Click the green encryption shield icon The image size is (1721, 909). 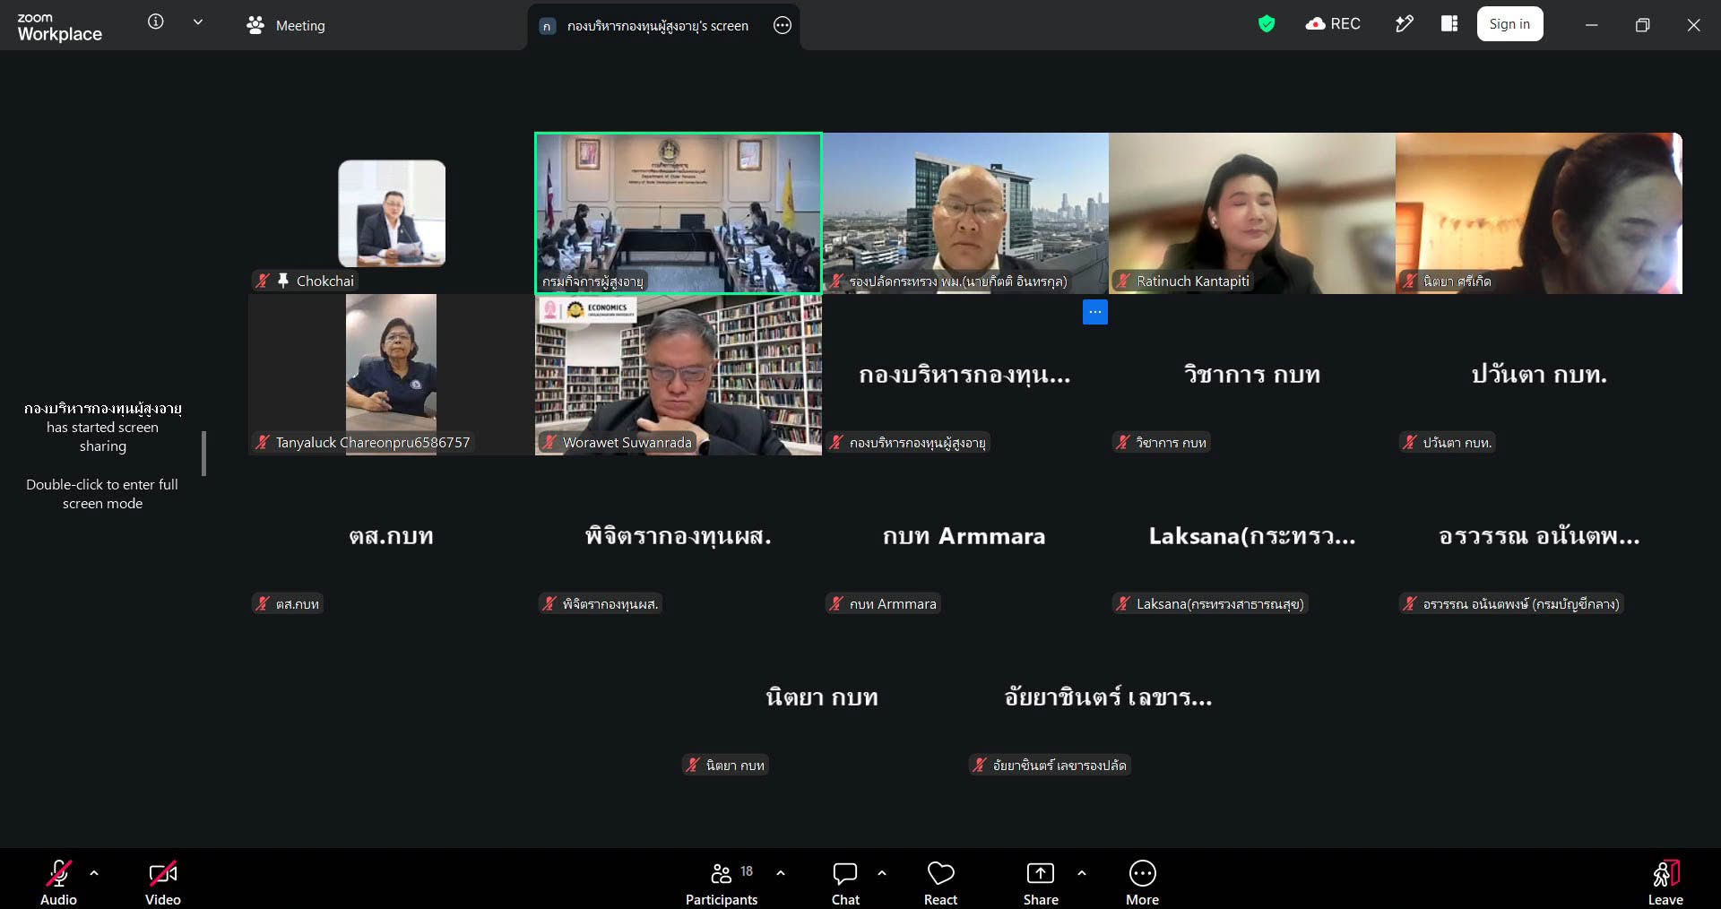coord(1266,24)
